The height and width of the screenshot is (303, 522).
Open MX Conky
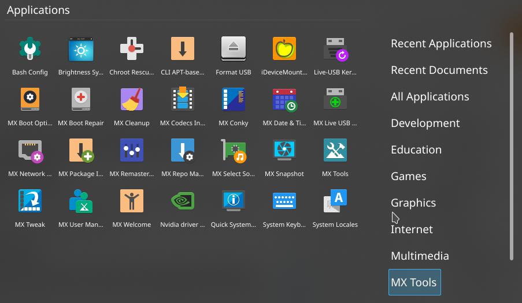click(x=234, y=99)
